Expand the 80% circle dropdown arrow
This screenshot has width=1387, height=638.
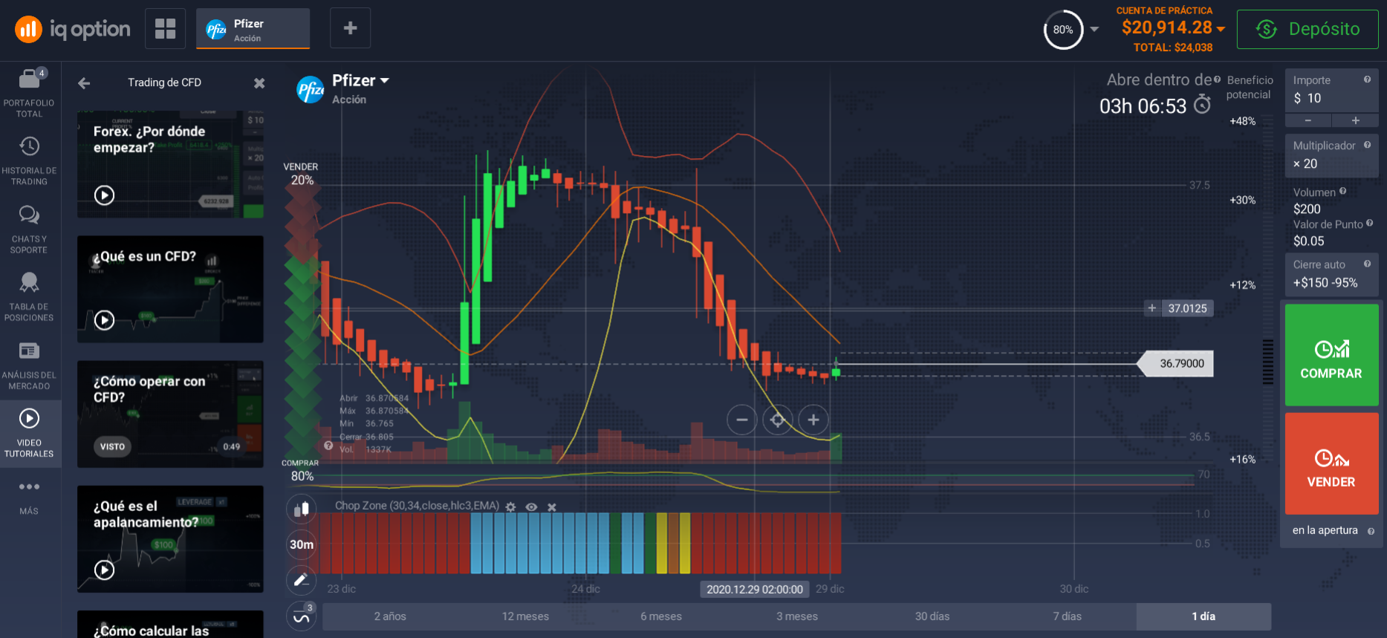pos(1094,30)
